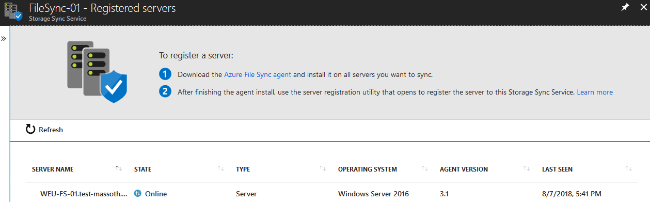The height and width of the screenshot is (202, 650).
Task: Click the TYPE column header
Action: point(243,169)
